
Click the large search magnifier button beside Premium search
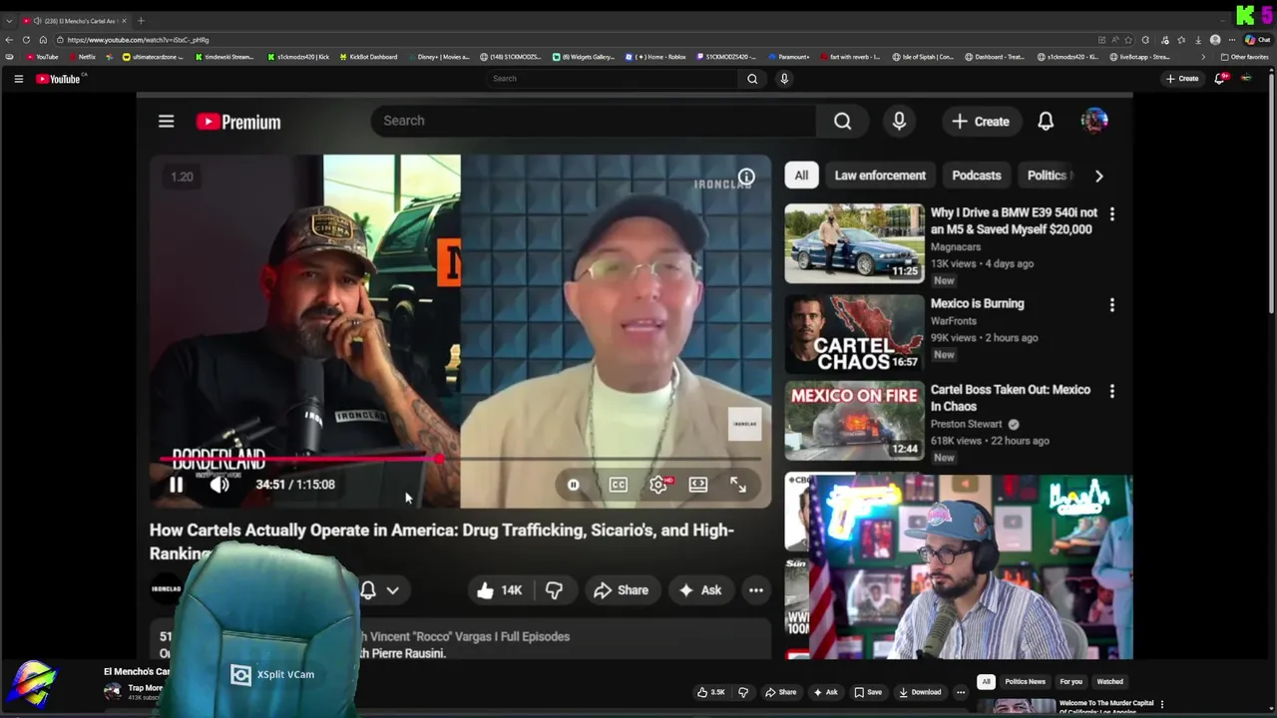(x=843, y=121)
